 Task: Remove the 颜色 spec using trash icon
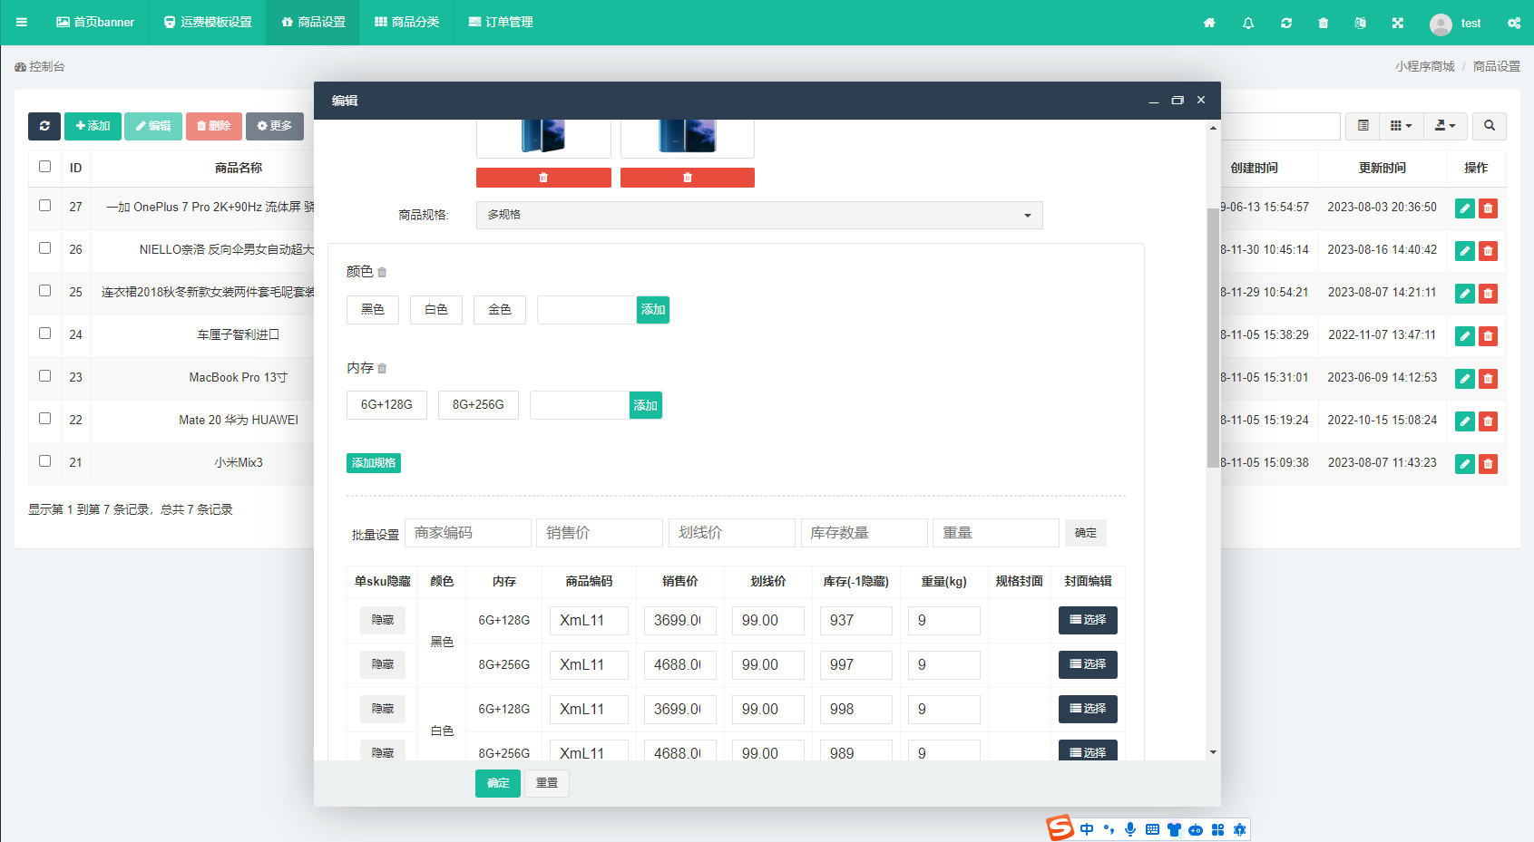tap(382, 272)
